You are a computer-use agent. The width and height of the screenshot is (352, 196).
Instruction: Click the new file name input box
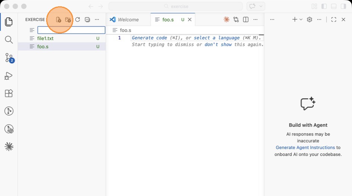click(71, 30)
